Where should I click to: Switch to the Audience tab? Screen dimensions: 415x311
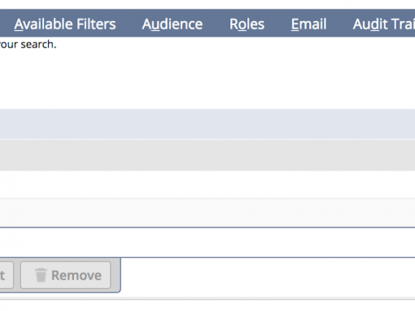pyautogui.click(x=173, y=24)
